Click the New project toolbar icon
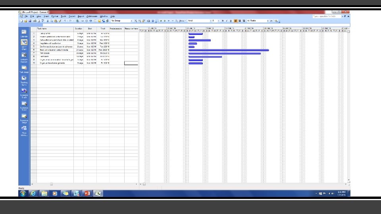This screenshot has width=381, height=214. (x=21, y=21)
